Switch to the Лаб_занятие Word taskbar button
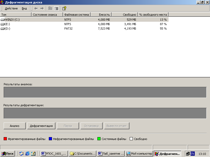Viewport: 210px width, 157px height. click(x=111, y=154)
